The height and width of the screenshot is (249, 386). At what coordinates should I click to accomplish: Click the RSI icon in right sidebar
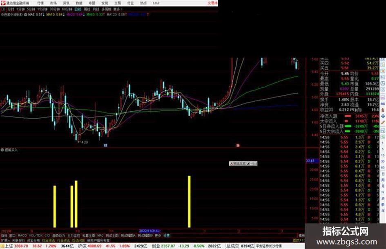[x=383, y=104]
